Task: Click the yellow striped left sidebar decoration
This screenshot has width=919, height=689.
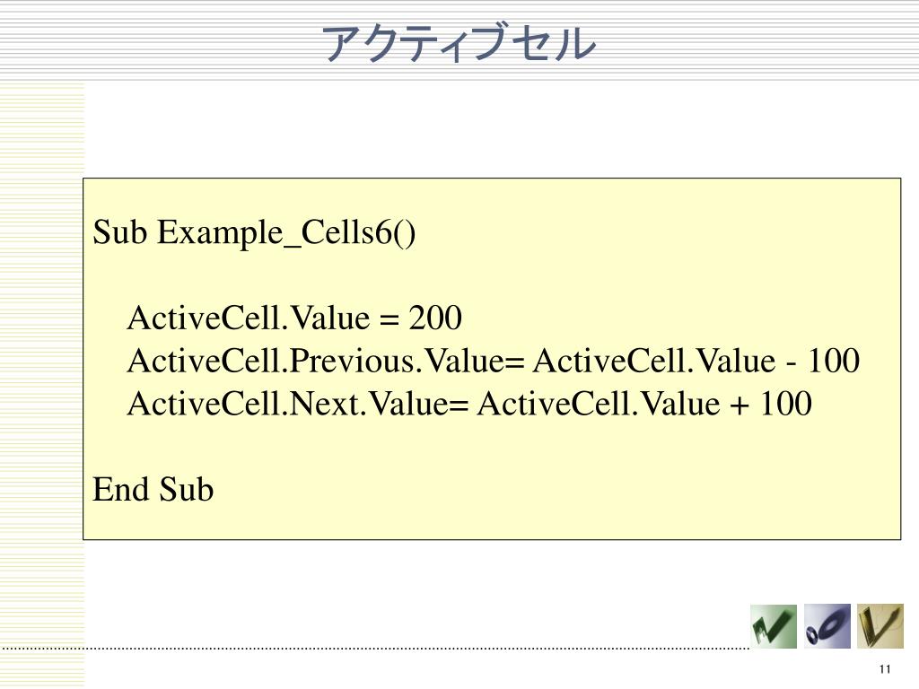Action: tap(41, 384)
